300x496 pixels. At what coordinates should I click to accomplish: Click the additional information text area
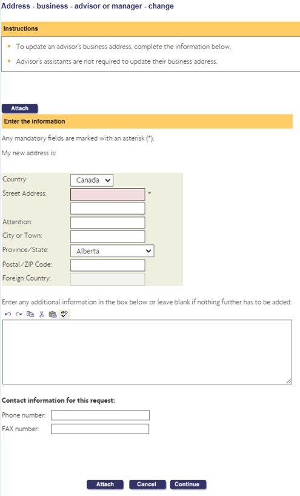(147, 352)
